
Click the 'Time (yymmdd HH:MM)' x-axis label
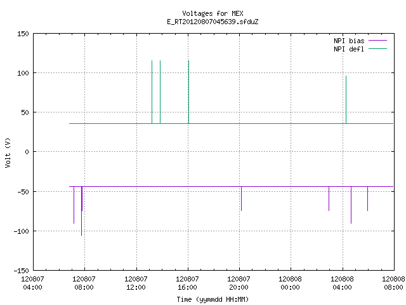[213, 299]
